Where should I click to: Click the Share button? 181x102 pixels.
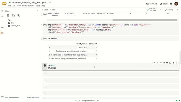coord(164,4)
